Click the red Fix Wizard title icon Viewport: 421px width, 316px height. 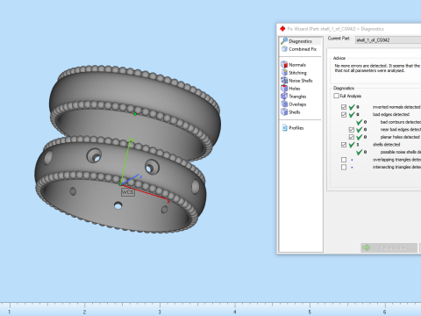click(282, 29)
